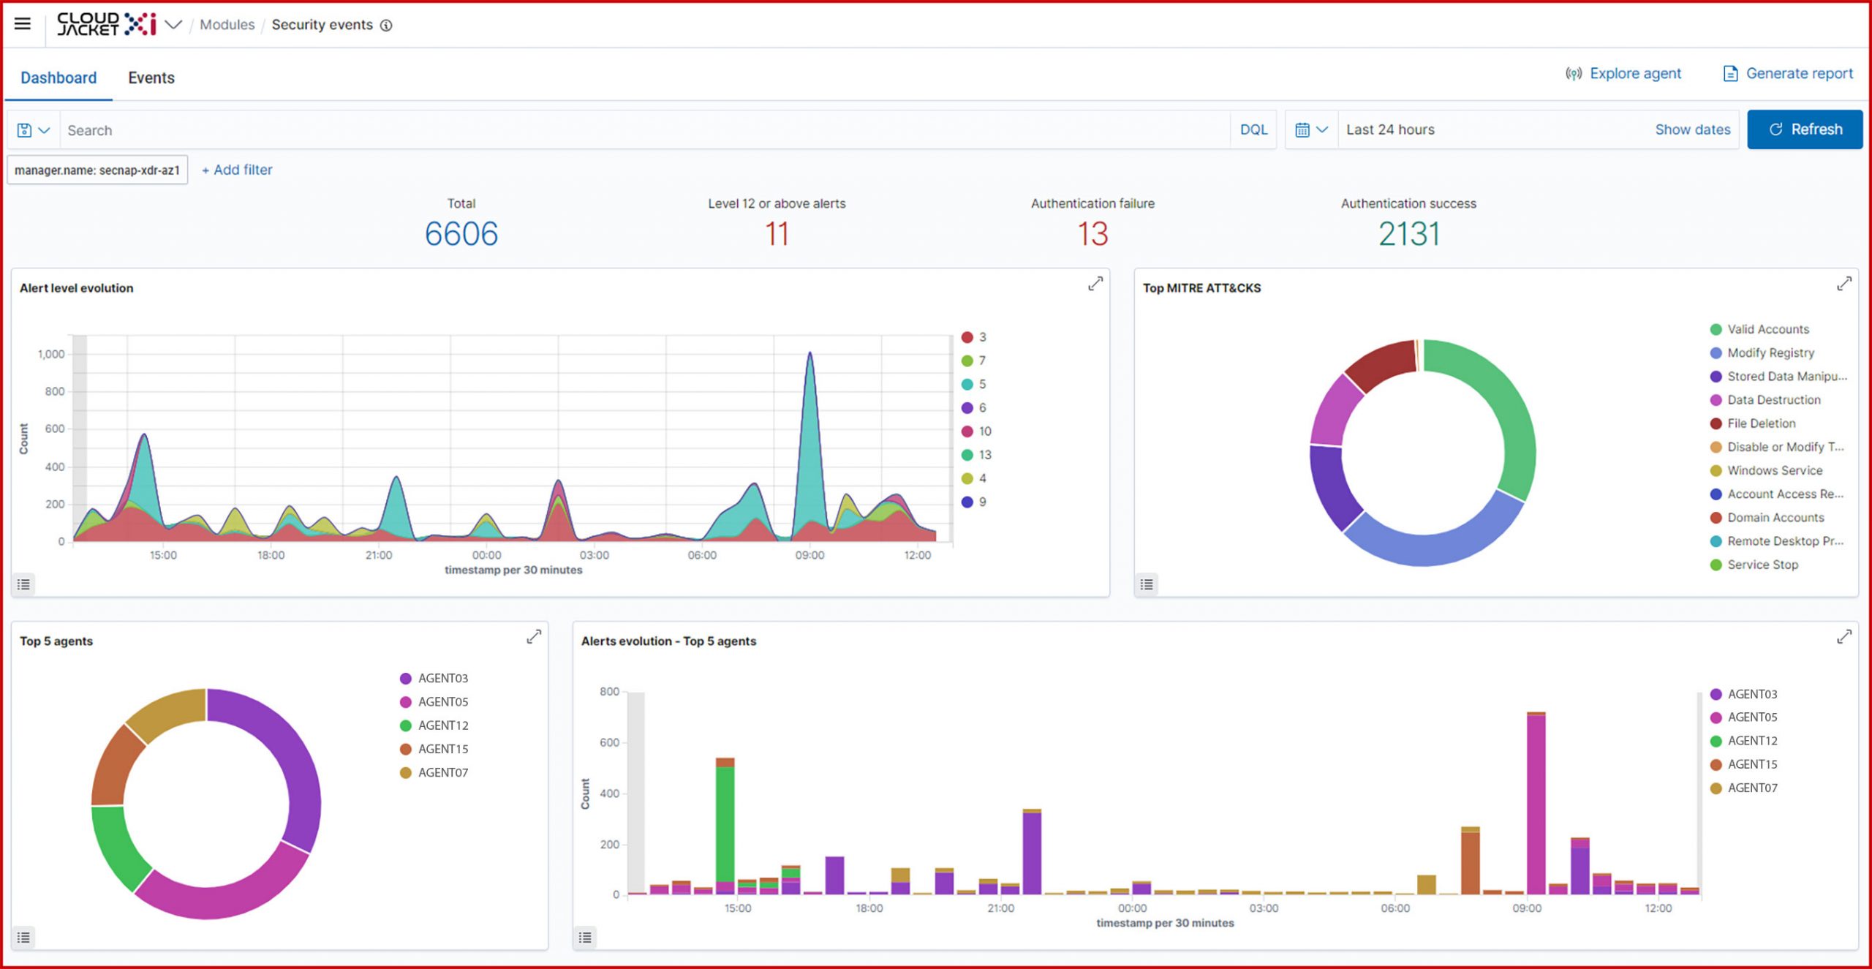
Task: Click the Level 12 or above alerts value 11
Action: [777, 234]
